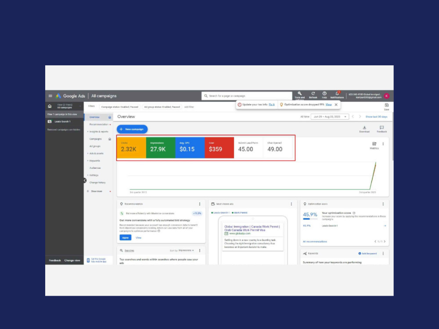Screen dimensions: 439x329
Task: Open the account avatar K
Action: tap(387, 96)
